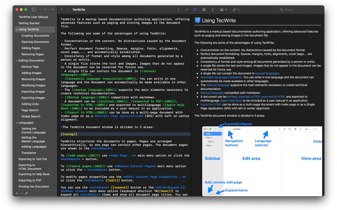The image size is (337, 210).
Task: Click the Search field in the toolbar
Action: pyautogui.click(x=301, y=9)
